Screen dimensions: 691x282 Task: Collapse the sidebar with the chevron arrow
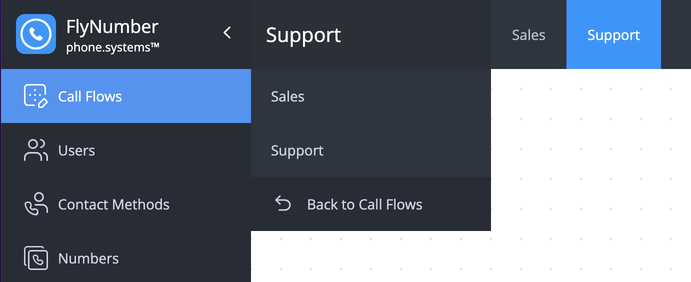pos(227,33)
